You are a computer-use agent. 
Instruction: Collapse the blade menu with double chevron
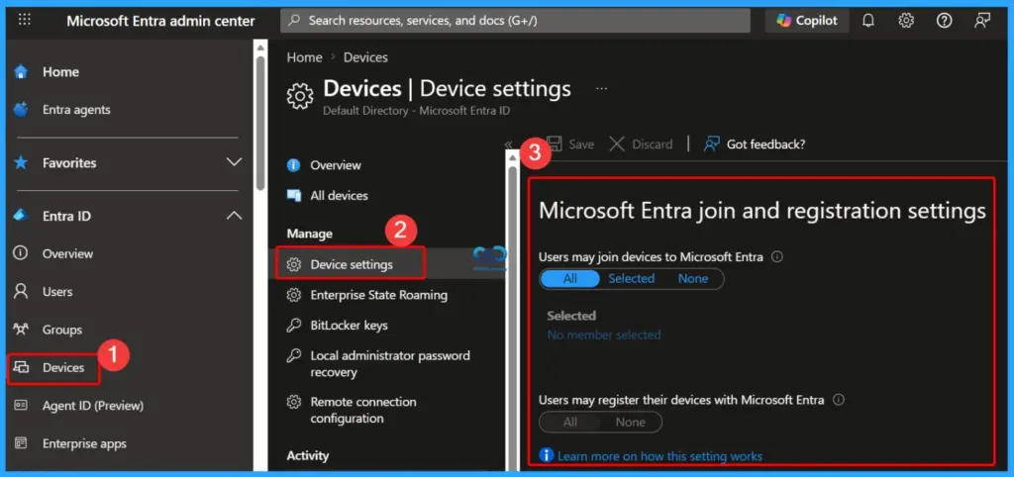508,144
